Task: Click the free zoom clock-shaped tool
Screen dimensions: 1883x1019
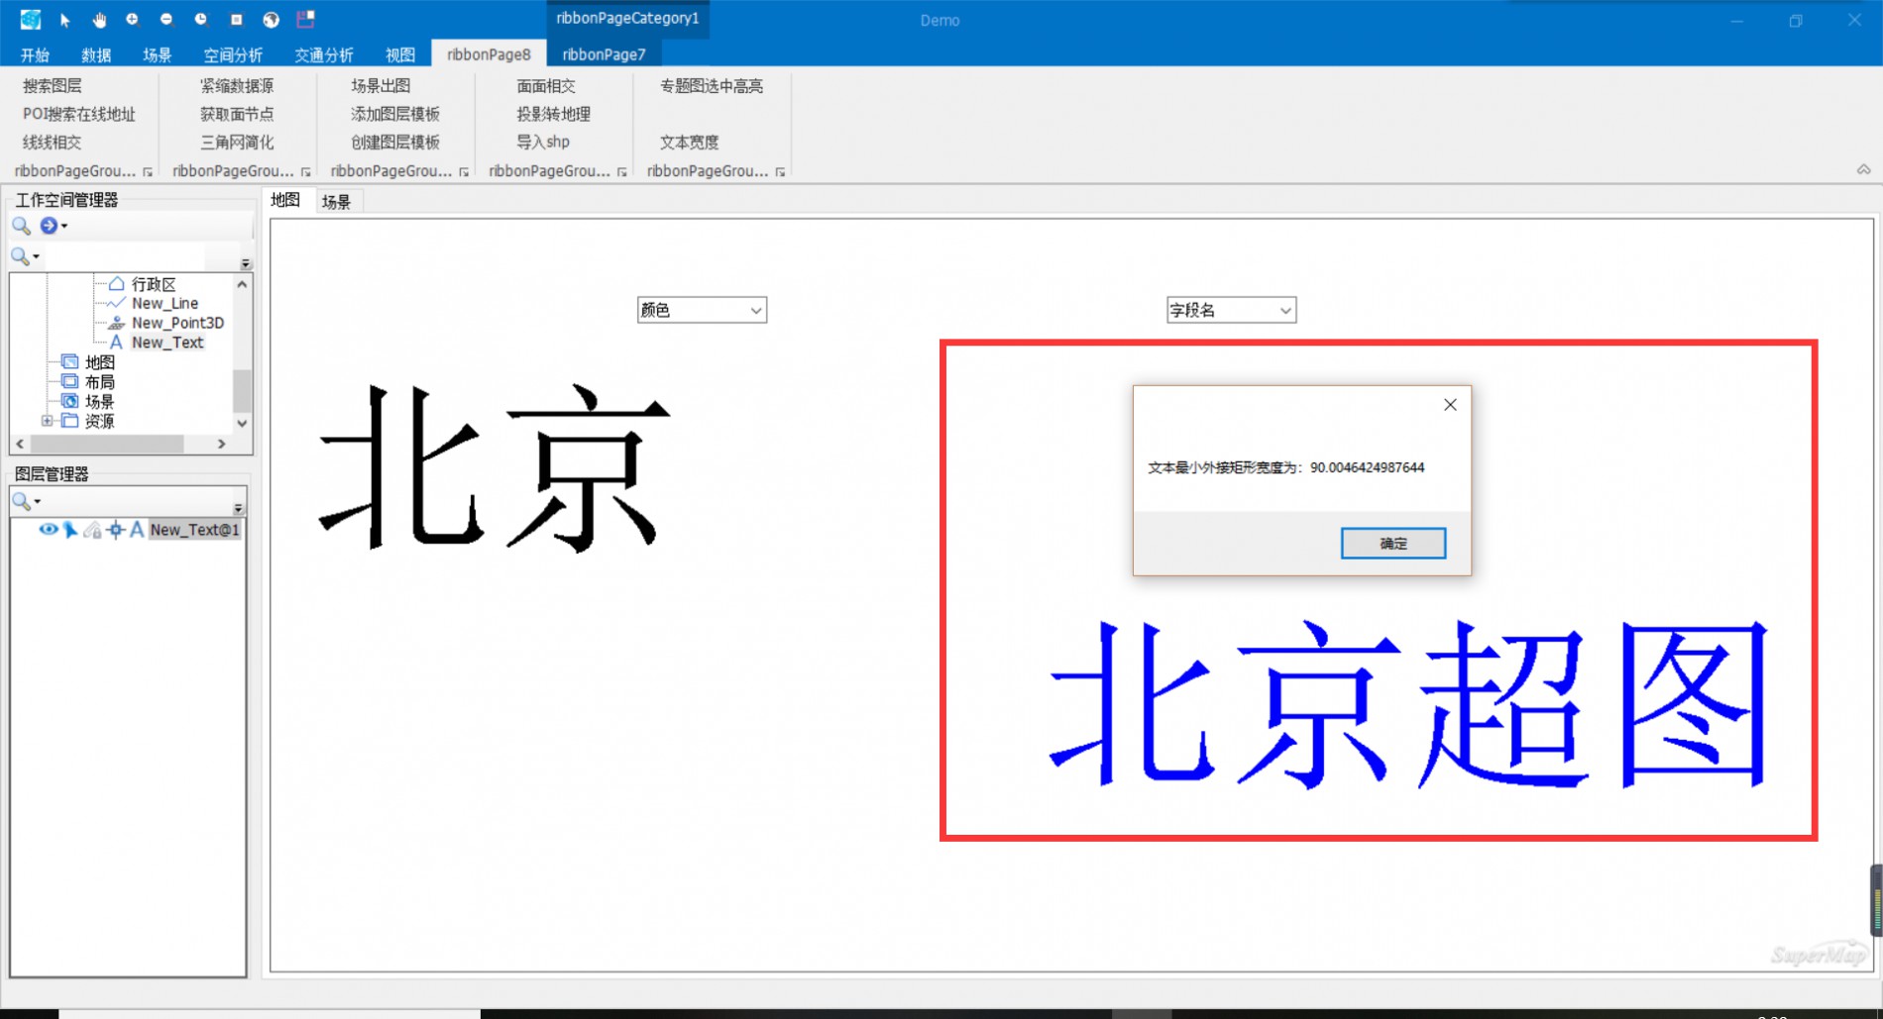Action: click(x=201, y=20)
